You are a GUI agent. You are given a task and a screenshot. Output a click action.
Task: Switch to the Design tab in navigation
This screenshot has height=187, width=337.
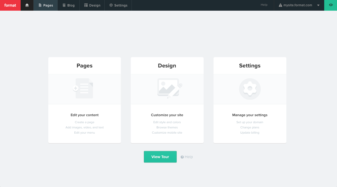pos(92,5)
